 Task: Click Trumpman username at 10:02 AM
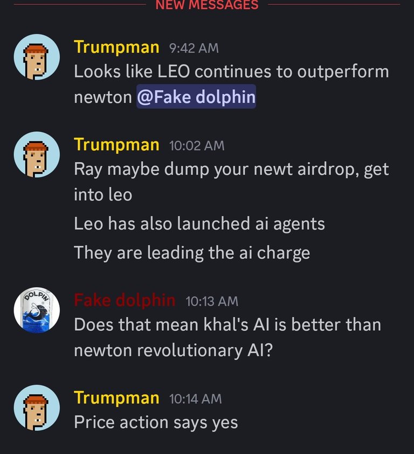pos(116,145)
